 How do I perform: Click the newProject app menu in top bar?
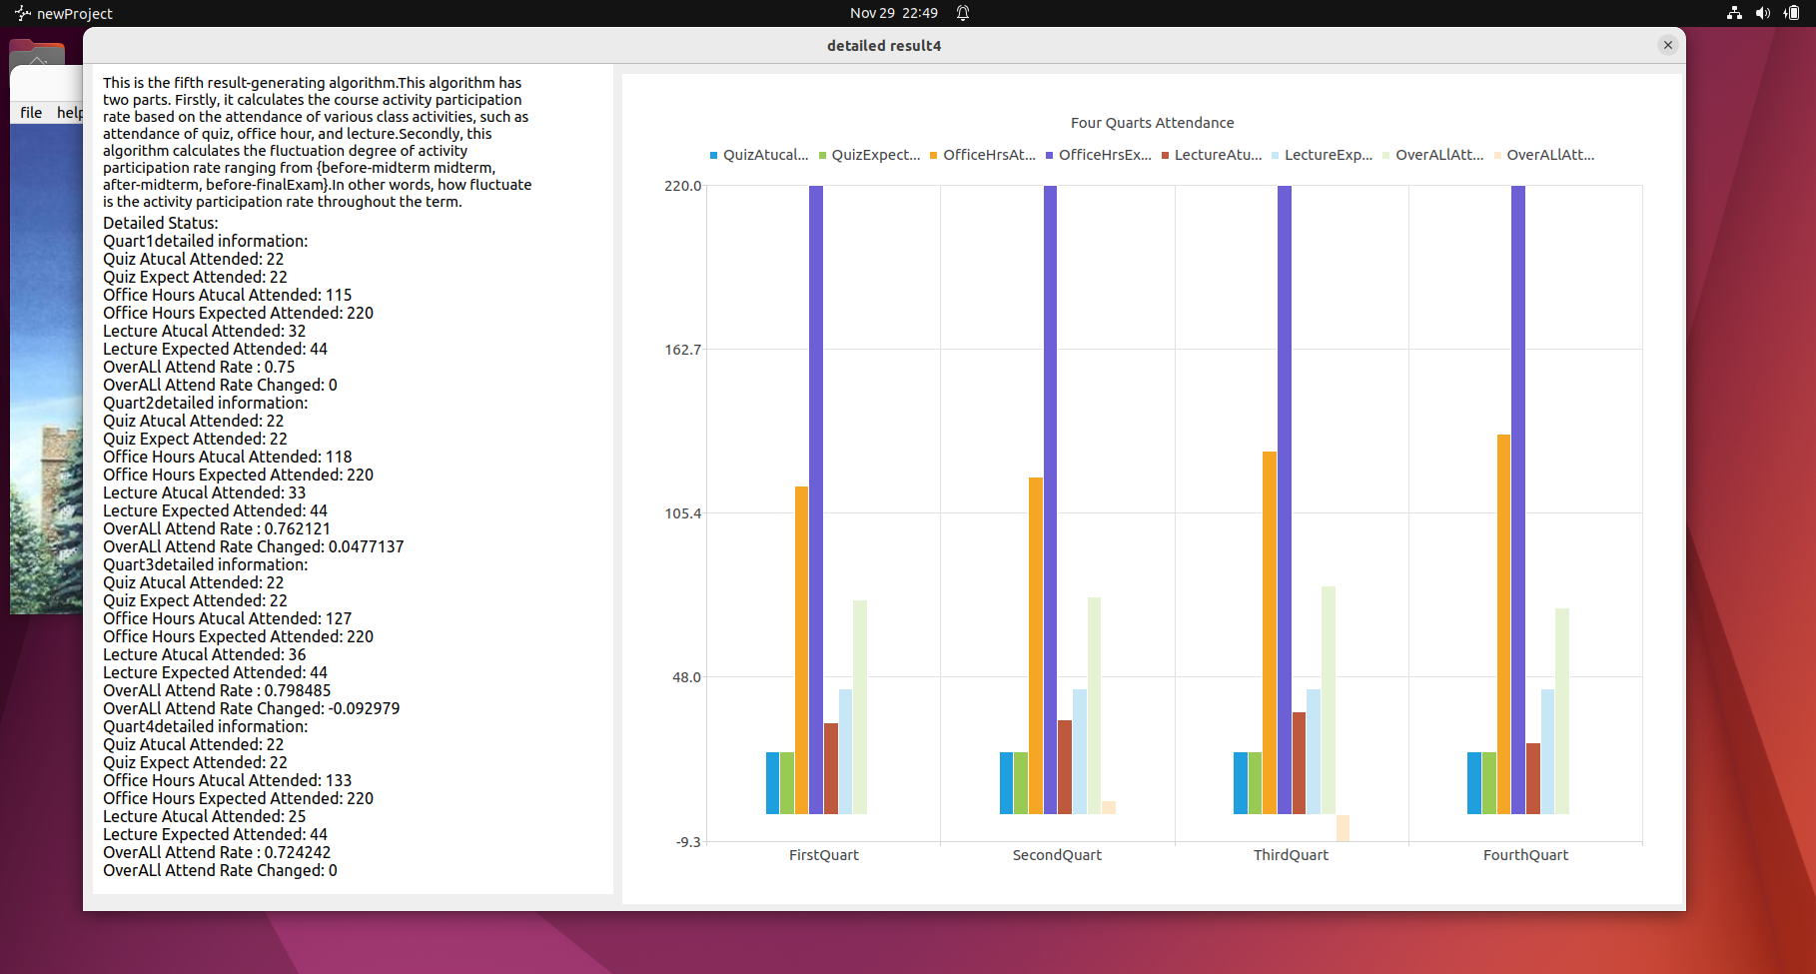64,13
